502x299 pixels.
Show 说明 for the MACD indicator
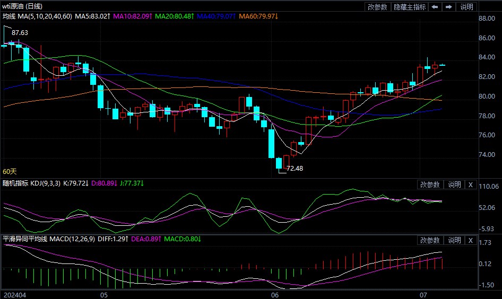point(454,240)
